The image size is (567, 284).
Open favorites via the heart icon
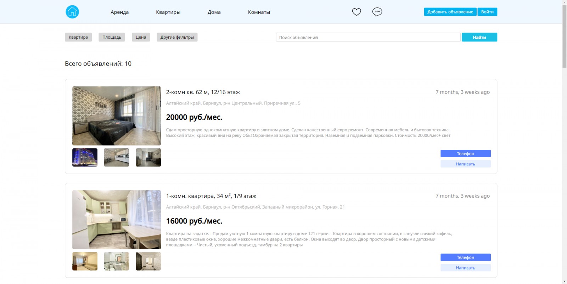click(x=357, y=12)
